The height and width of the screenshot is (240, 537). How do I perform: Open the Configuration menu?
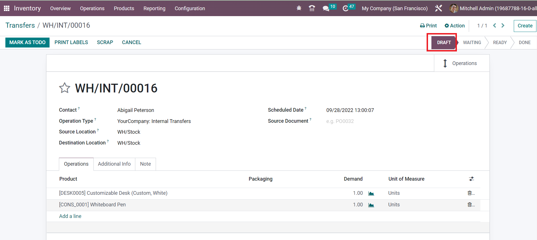(190, 8)
